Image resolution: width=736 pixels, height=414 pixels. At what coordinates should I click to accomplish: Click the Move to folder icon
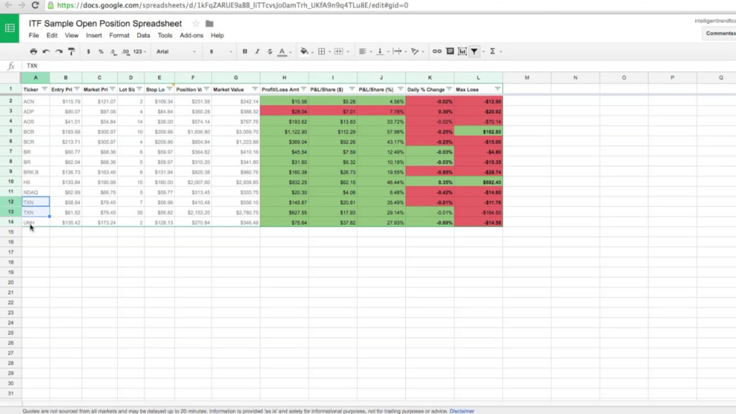209,24
